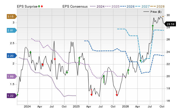Click the Price ($) legend label
Image resolution: width=181 pixels, height=108 pixels.
point(156,12)
